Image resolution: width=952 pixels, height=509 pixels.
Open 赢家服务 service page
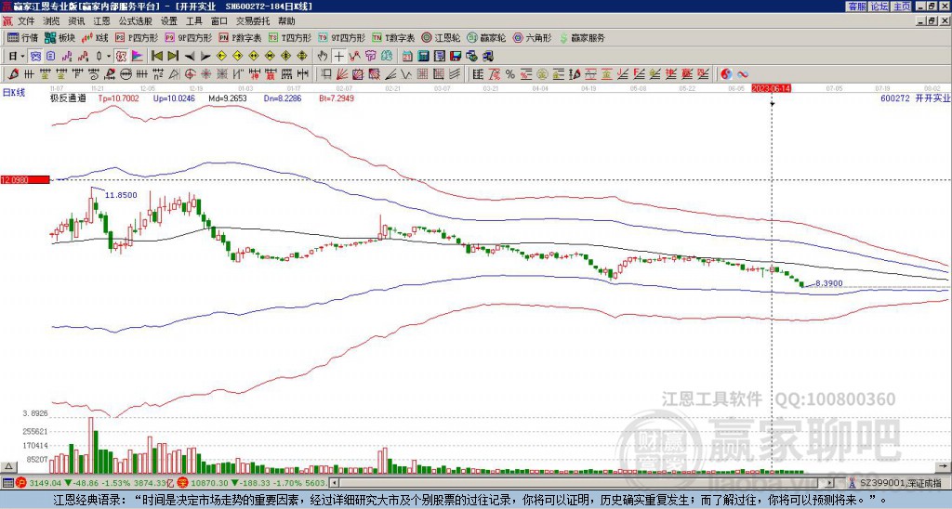pos(582,37)
